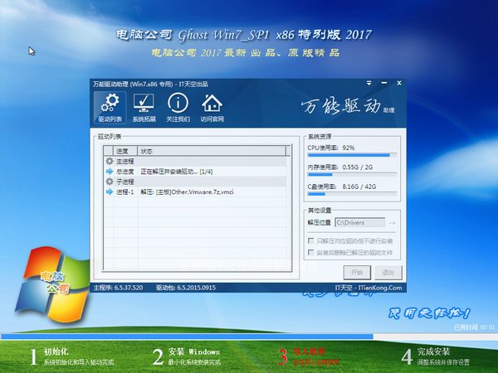The width and height of the screenshot is (498, 373).
Task: Click the 驱动包: 6.5.2015.0915 version text
Action: (x=186, y=288)
